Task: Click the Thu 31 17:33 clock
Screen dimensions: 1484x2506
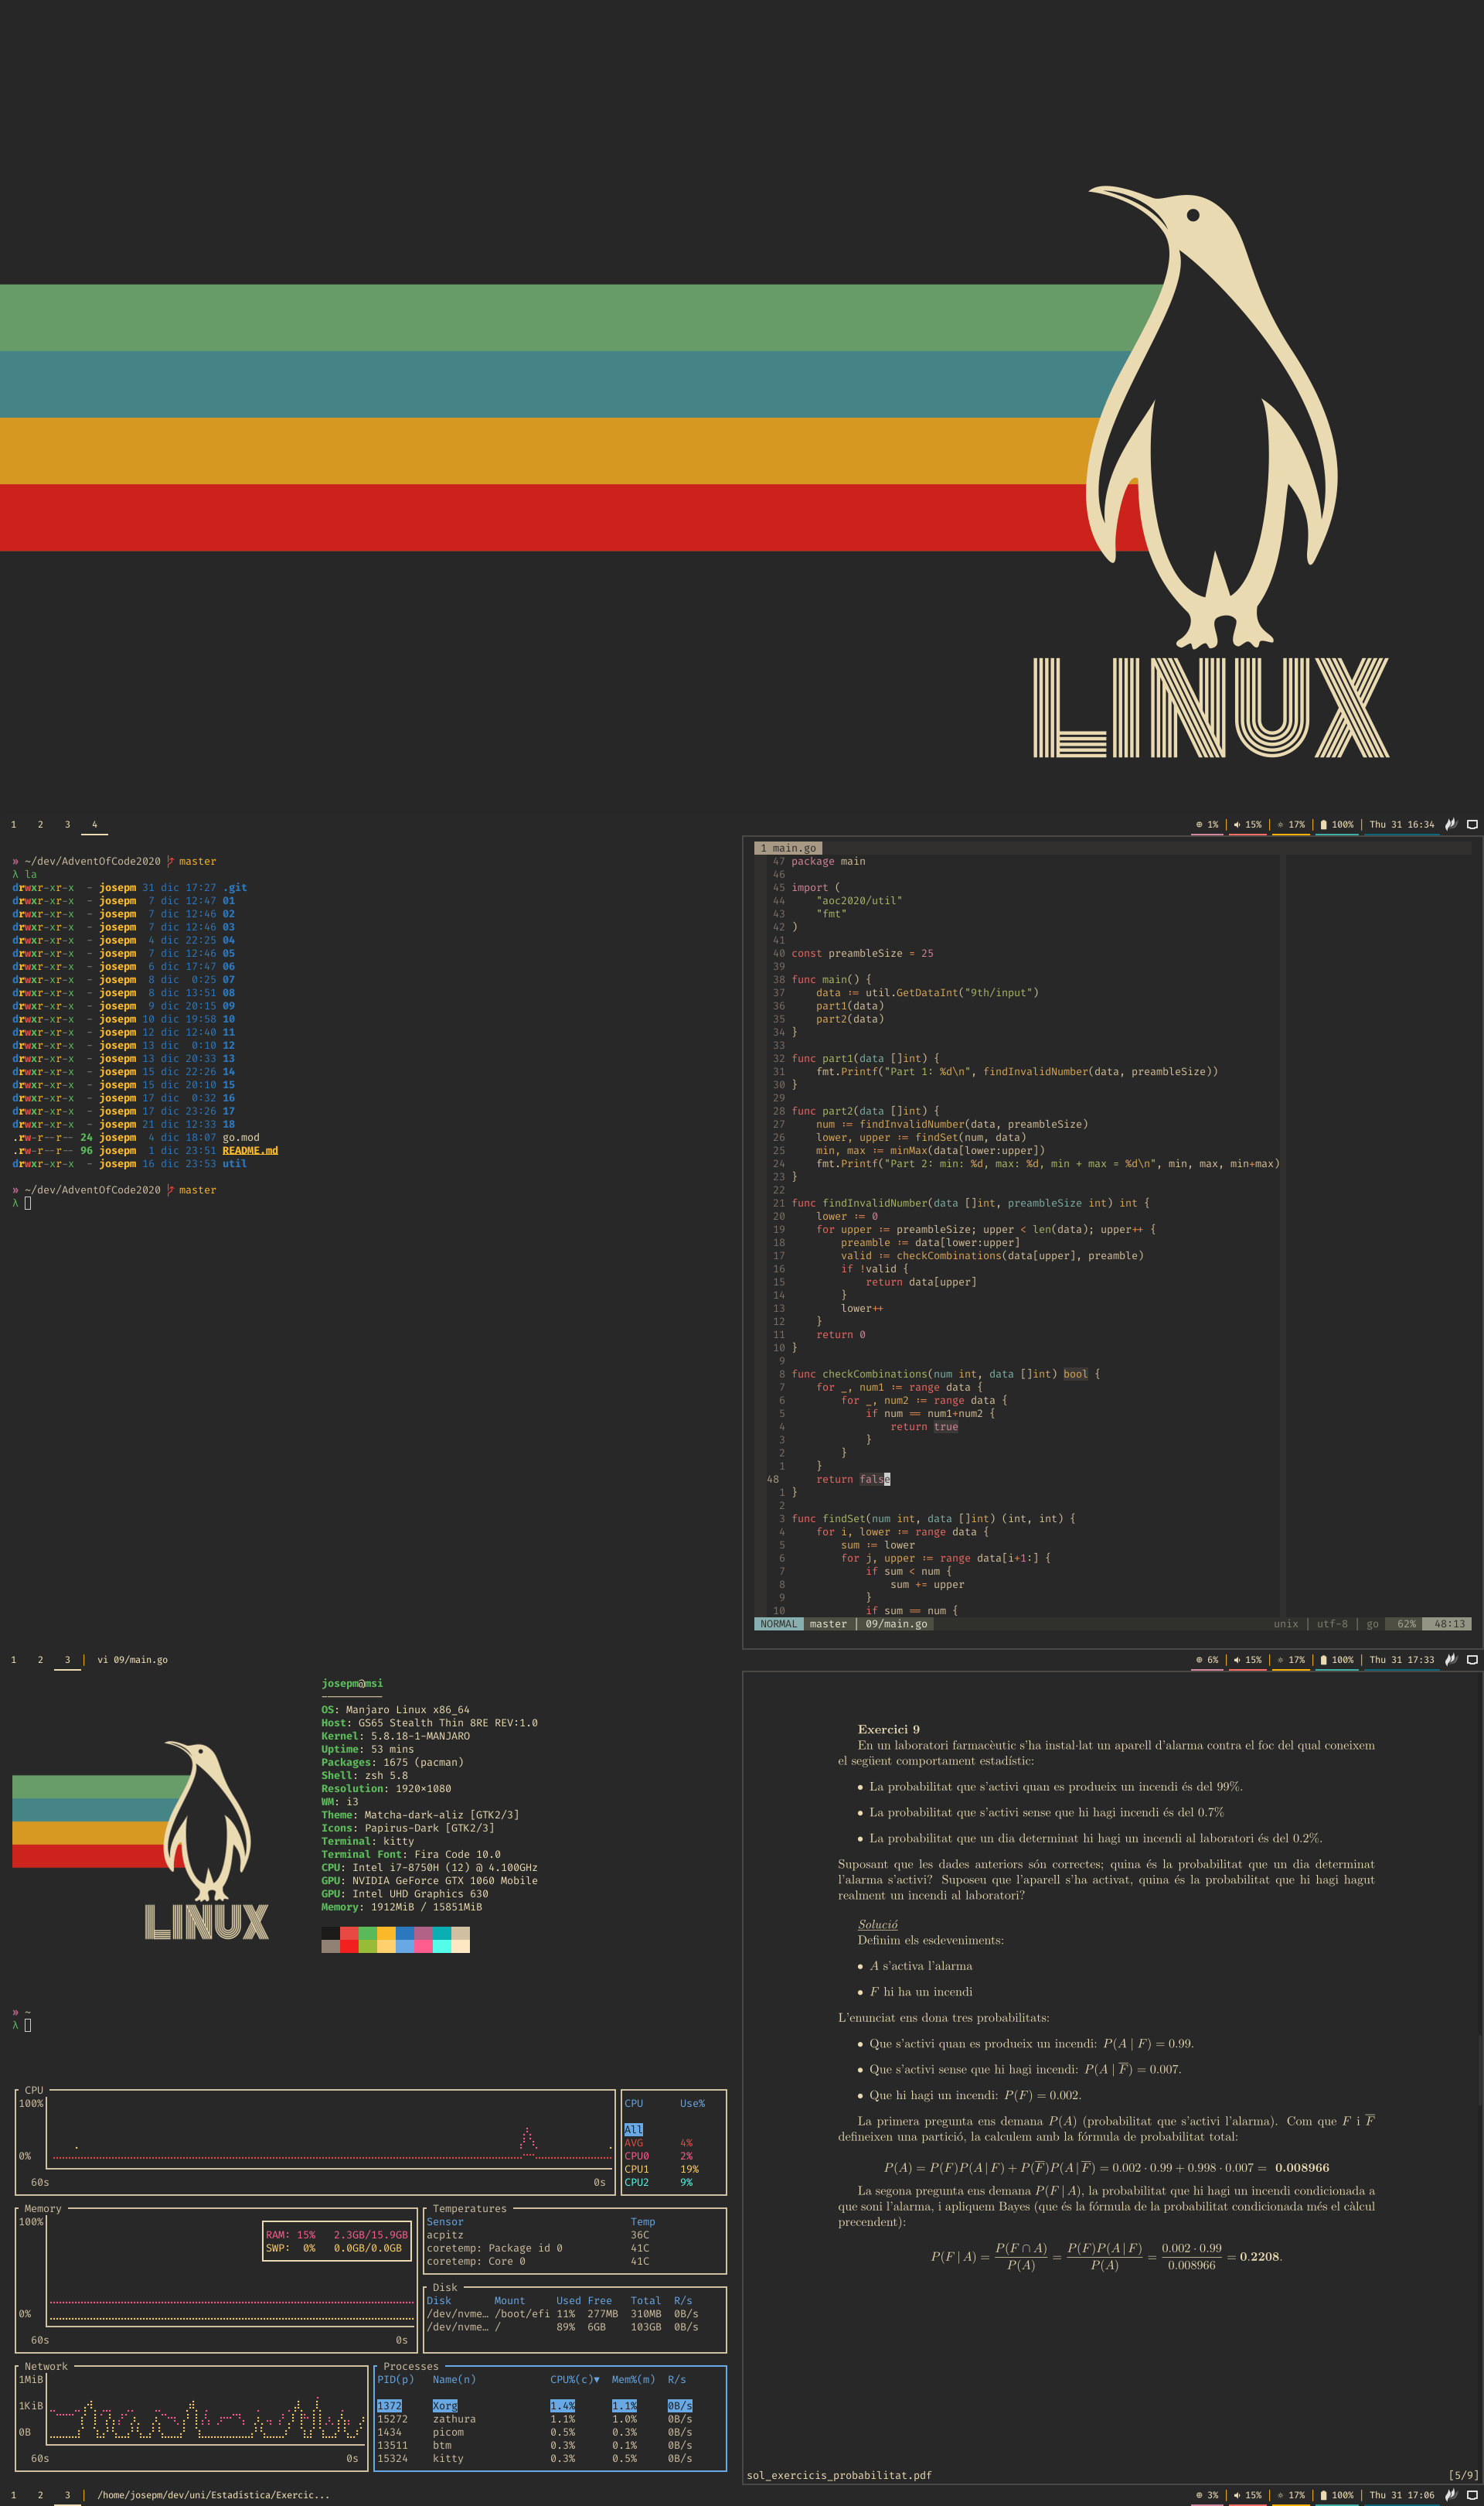Action: click(x=1401, y=1660)
